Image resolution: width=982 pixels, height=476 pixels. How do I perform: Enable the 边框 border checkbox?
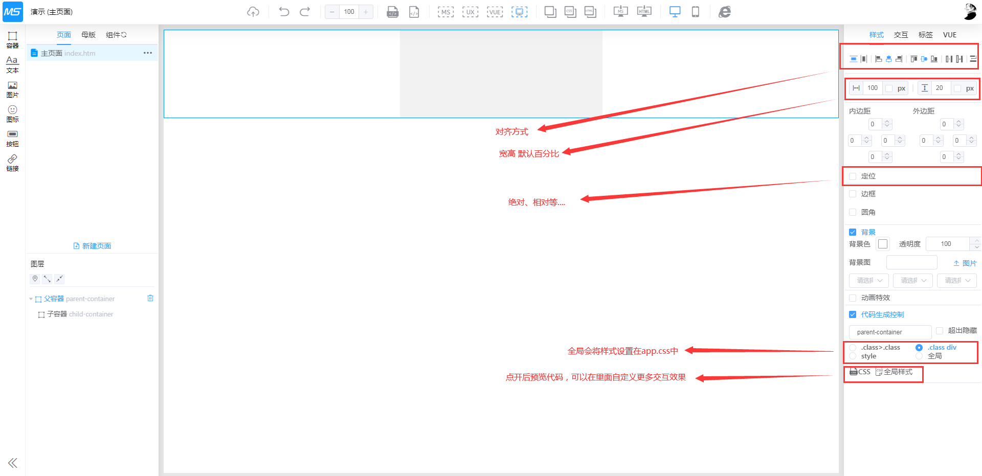point(853,194)
